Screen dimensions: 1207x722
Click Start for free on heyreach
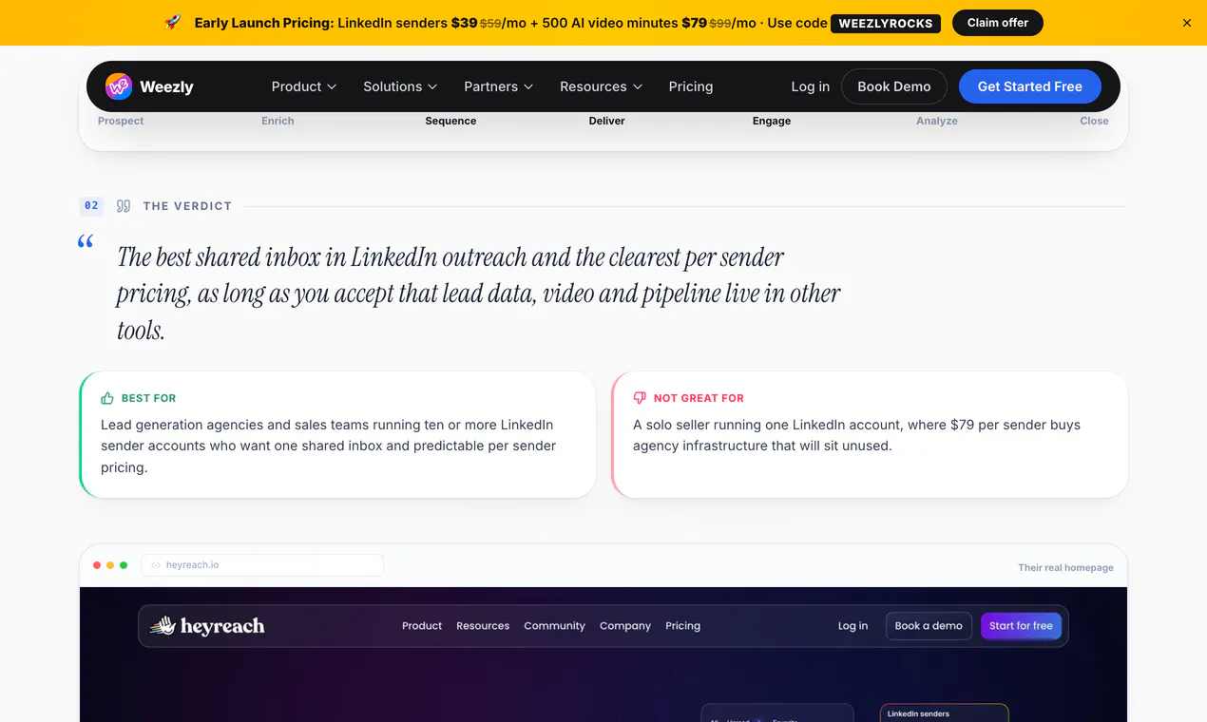[x=1021, y=626]
